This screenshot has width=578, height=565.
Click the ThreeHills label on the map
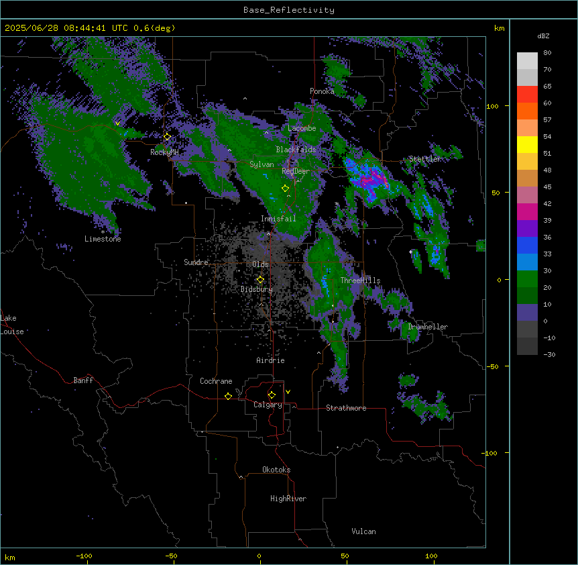pos(360,280)
